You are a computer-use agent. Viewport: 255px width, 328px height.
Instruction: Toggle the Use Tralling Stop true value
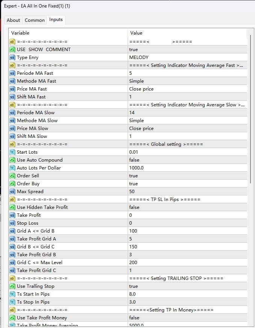pos(133,286)
